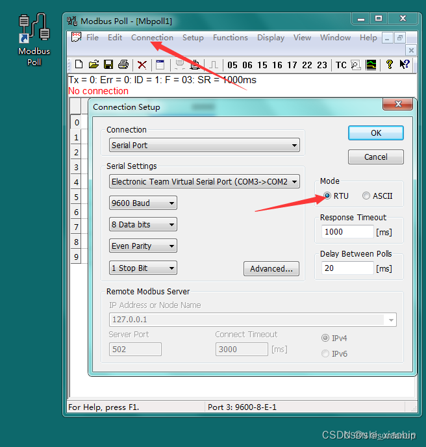Viewport: 426px width, 447px height.
Task: Click the Print toolbar icon
Action: tap(123, 65)
